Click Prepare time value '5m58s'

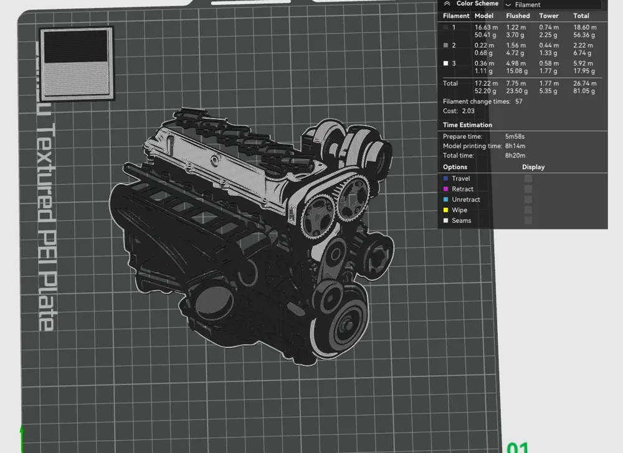tap(515, 136)
